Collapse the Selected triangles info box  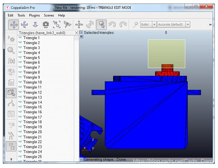pyautogui.click(x=81, y=32)
